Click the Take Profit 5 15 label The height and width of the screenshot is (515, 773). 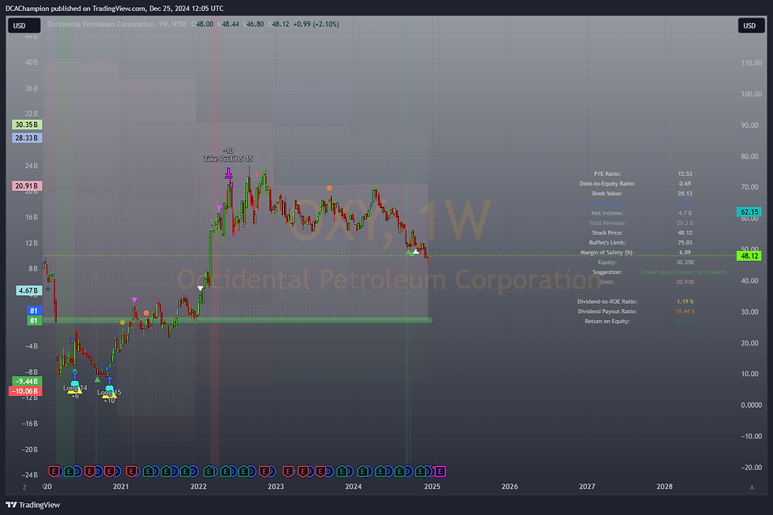click(x=228, y=159)
